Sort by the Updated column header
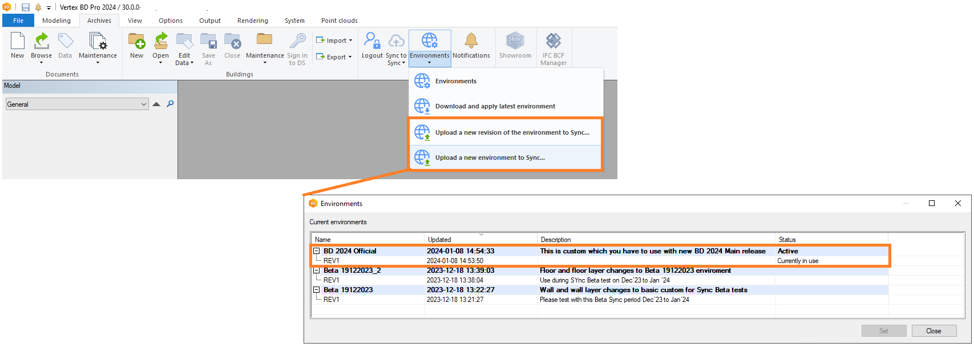 pos(439,240)
